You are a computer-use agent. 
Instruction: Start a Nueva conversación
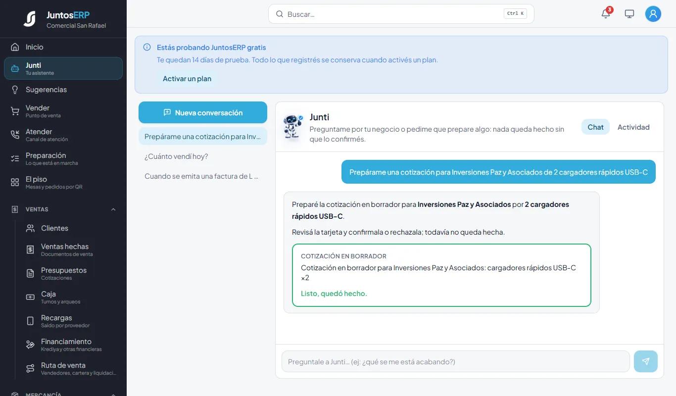click(x=203, y=112)
